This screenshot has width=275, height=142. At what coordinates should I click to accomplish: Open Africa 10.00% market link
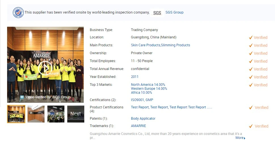[x=141, y=93]
